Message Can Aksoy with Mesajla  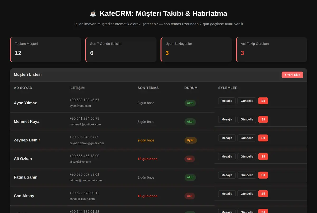[x=227, y=194]
